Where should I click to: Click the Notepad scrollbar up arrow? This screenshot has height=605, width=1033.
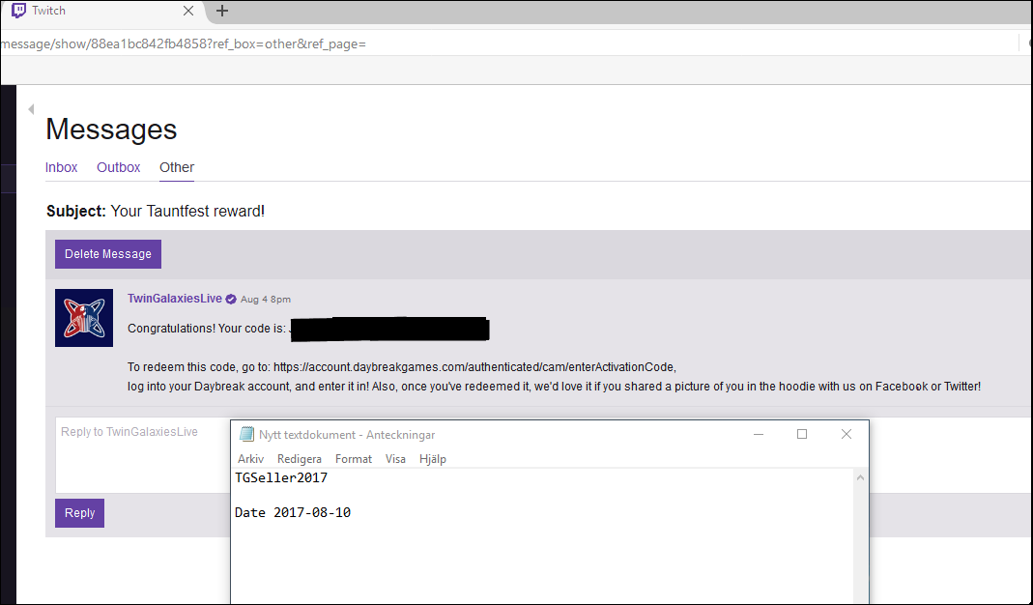(x=860, y=477)
